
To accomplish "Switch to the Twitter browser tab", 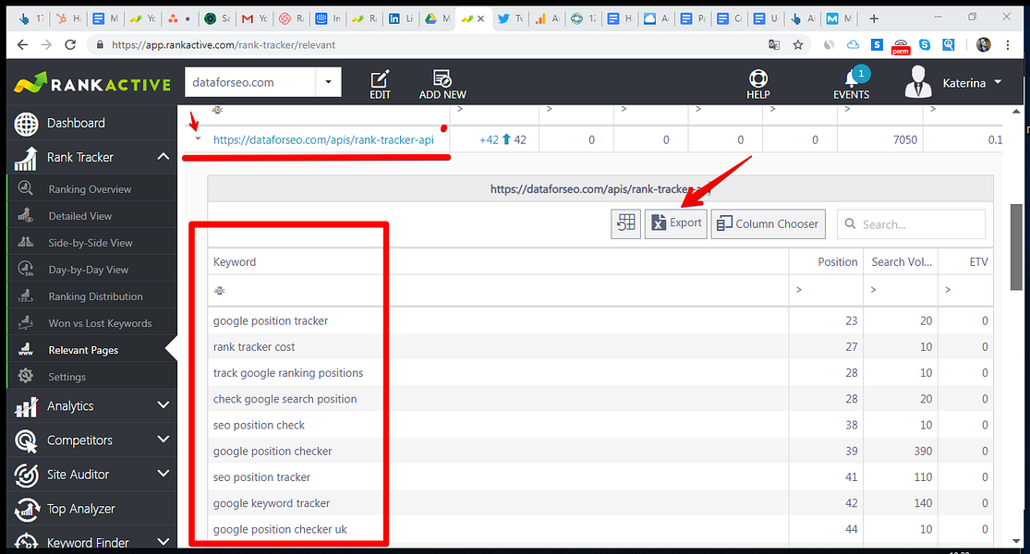I will click(x=511, y=18).
